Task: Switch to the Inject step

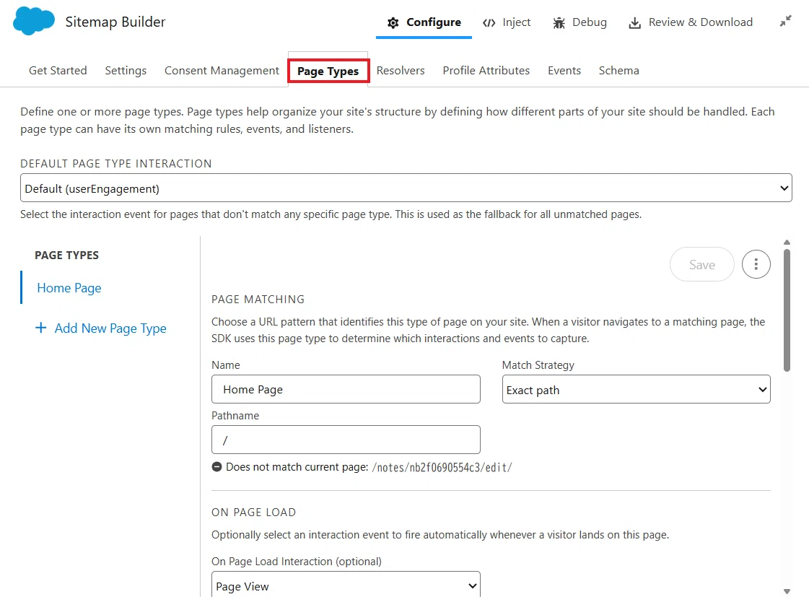Action: click(x=506, y=22)
